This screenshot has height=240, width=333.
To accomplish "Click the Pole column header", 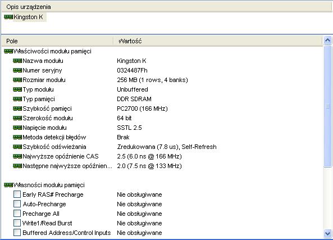I will (x=57, y=41).
